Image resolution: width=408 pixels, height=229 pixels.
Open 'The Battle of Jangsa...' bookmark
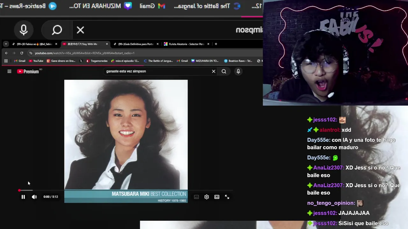coord(158,61)
